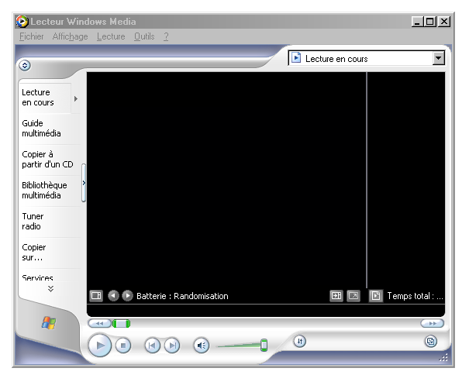Open 'Guide multimédia' in taskbar

pyautogui.click(x=50, y=129)
